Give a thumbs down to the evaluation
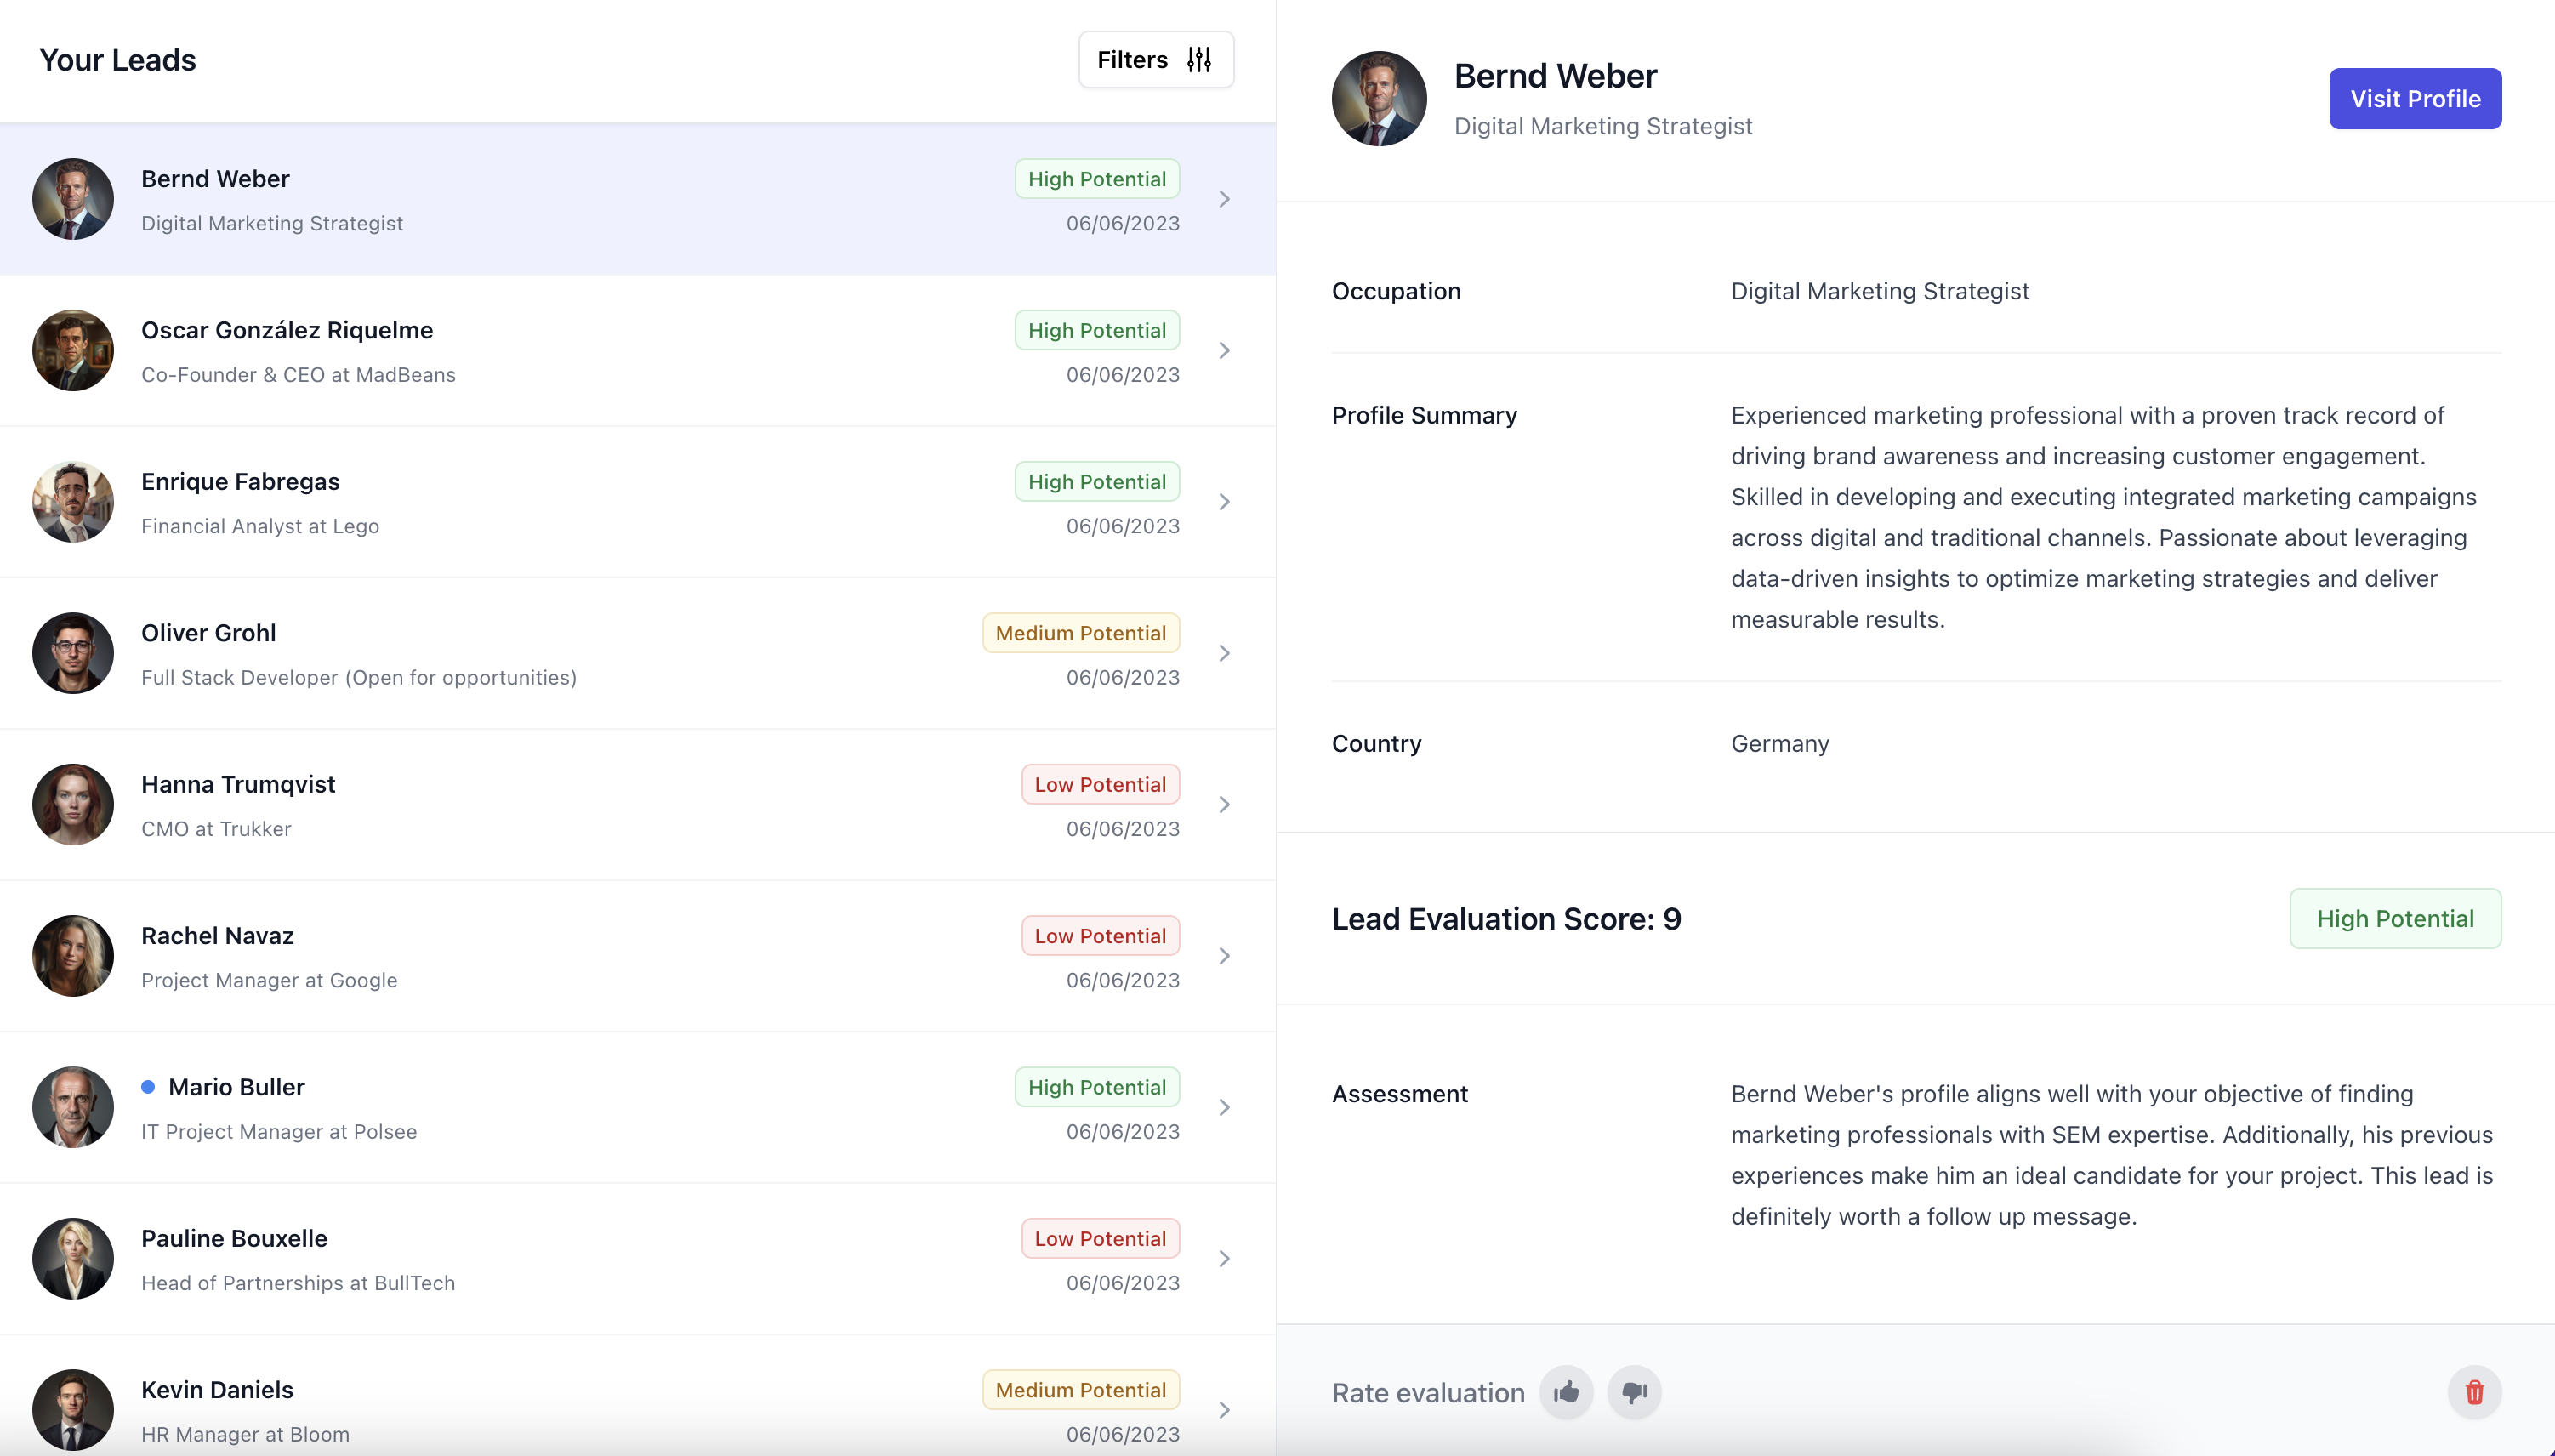 1633,1391
